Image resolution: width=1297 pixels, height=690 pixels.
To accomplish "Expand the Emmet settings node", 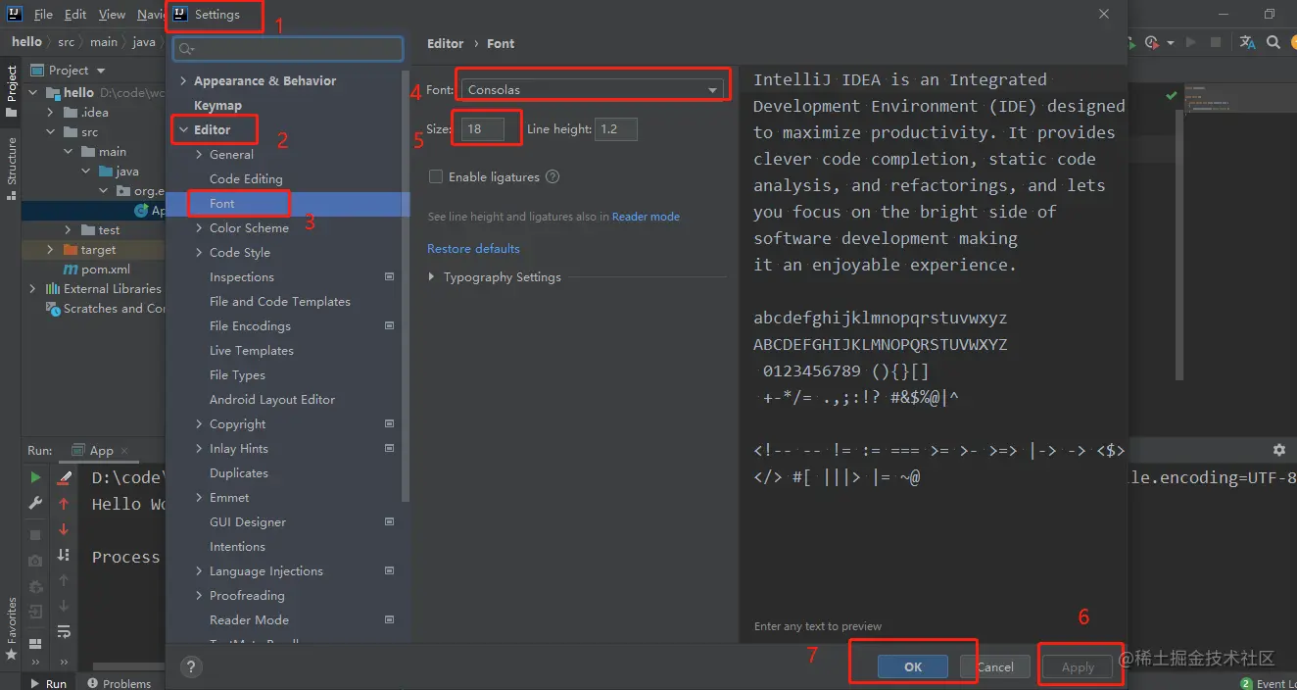I will coord(199,498).
